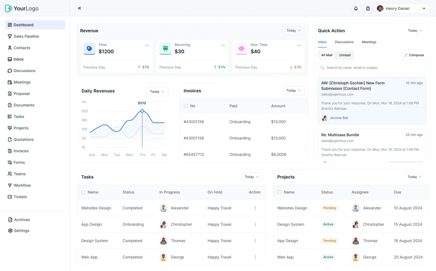Open the Today dropdown for Revenue
Viewport: 436px width, 271px height.
[293, 30]
